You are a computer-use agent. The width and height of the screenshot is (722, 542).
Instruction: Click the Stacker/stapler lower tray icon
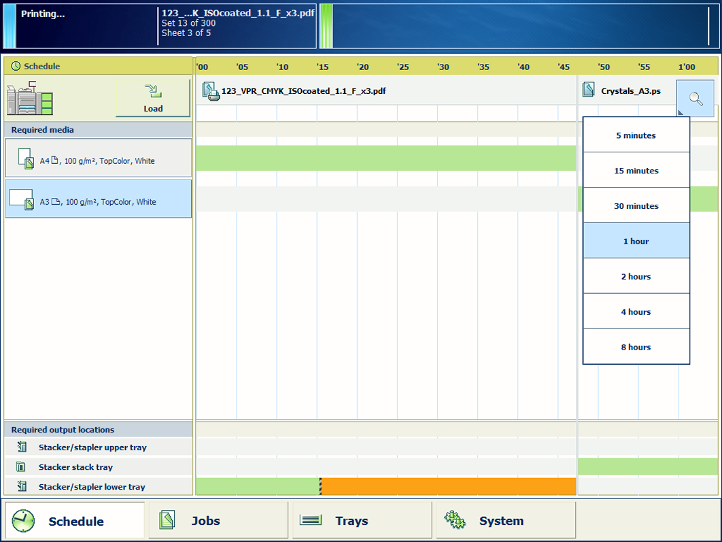pos(22,487)
